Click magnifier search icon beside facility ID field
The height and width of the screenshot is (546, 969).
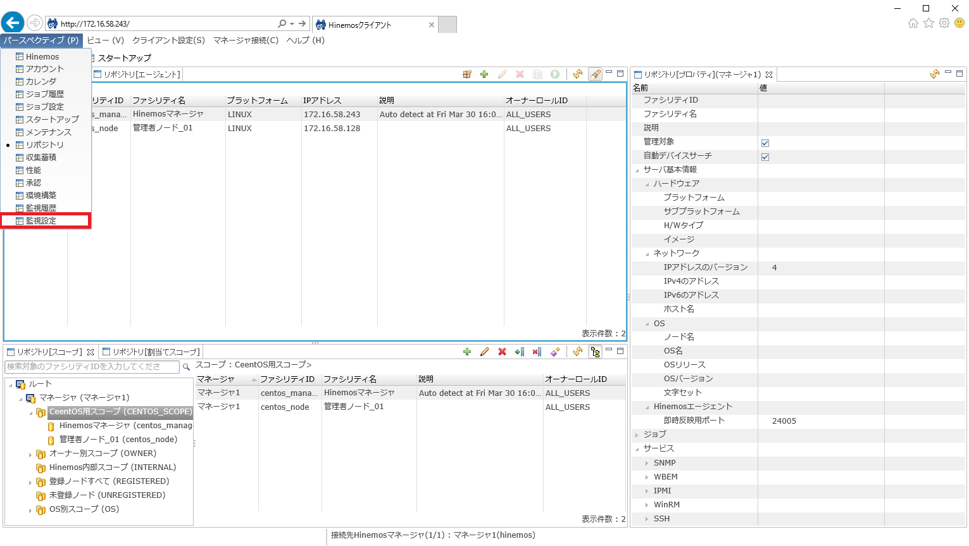pyautogui.click(x=186, y=367)
